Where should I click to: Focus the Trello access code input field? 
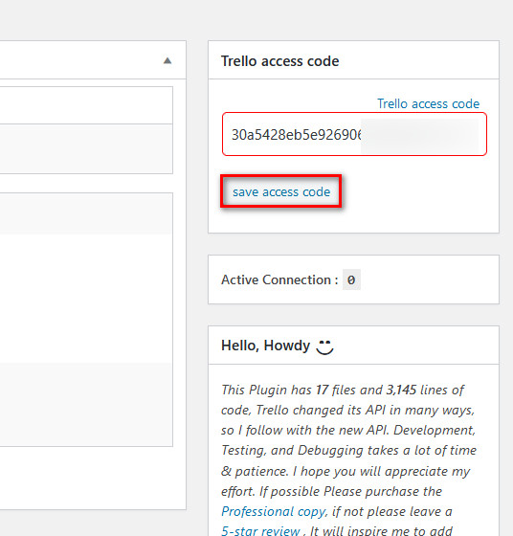pos(354,134)
